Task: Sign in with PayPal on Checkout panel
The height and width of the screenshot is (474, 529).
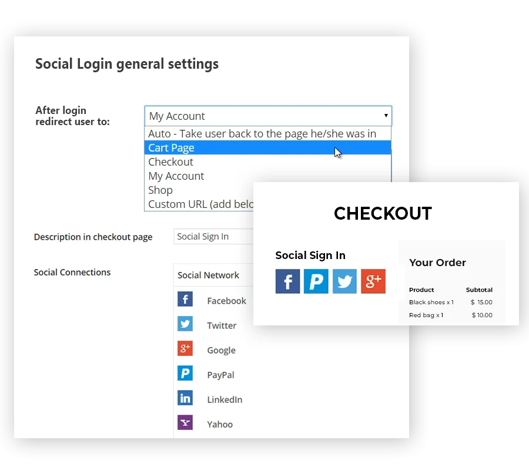Action: [x=316, y=281]
